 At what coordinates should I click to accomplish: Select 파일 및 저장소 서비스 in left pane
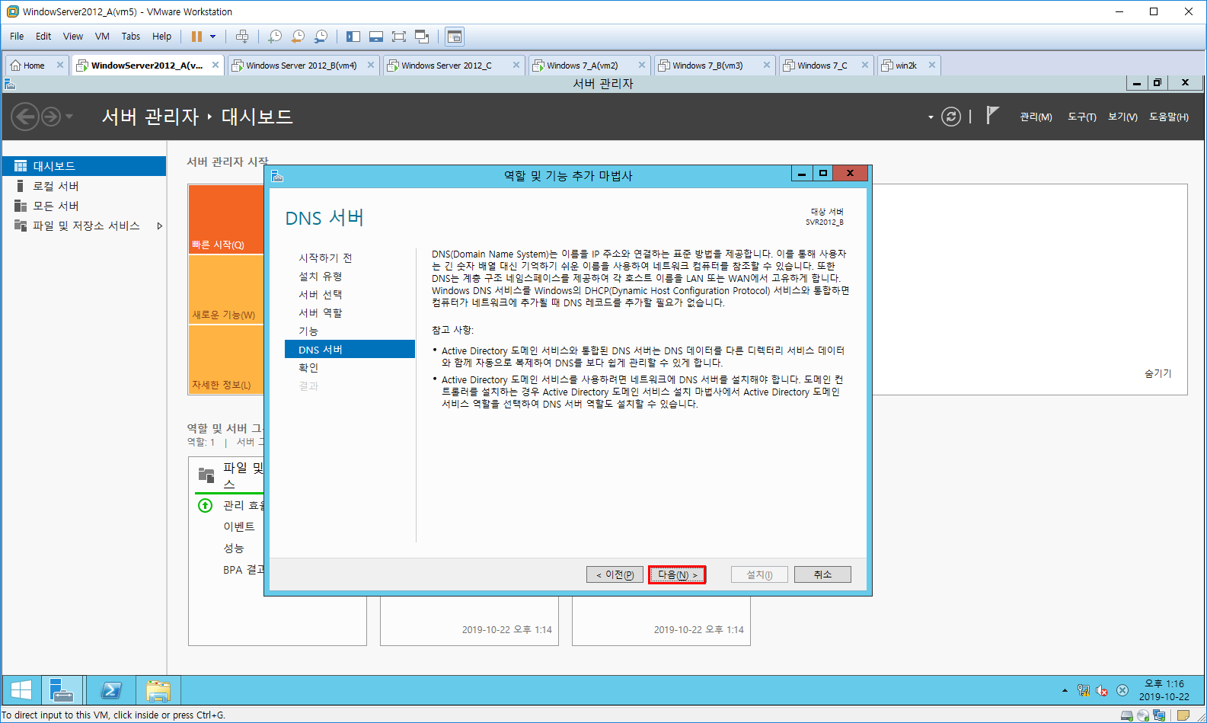click(84, 226)
